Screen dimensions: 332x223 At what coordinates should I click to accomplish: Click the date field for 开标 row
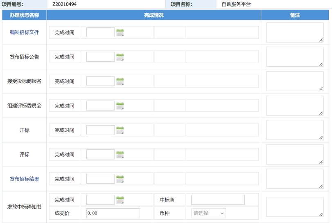coord(100,130)
